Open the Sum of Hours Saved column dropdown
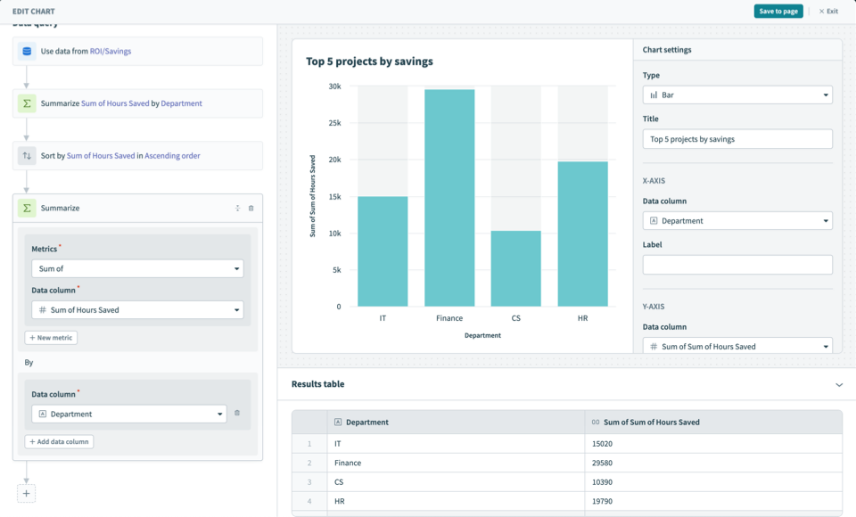This screenshot has width=856, height=517. pos(137,310)
